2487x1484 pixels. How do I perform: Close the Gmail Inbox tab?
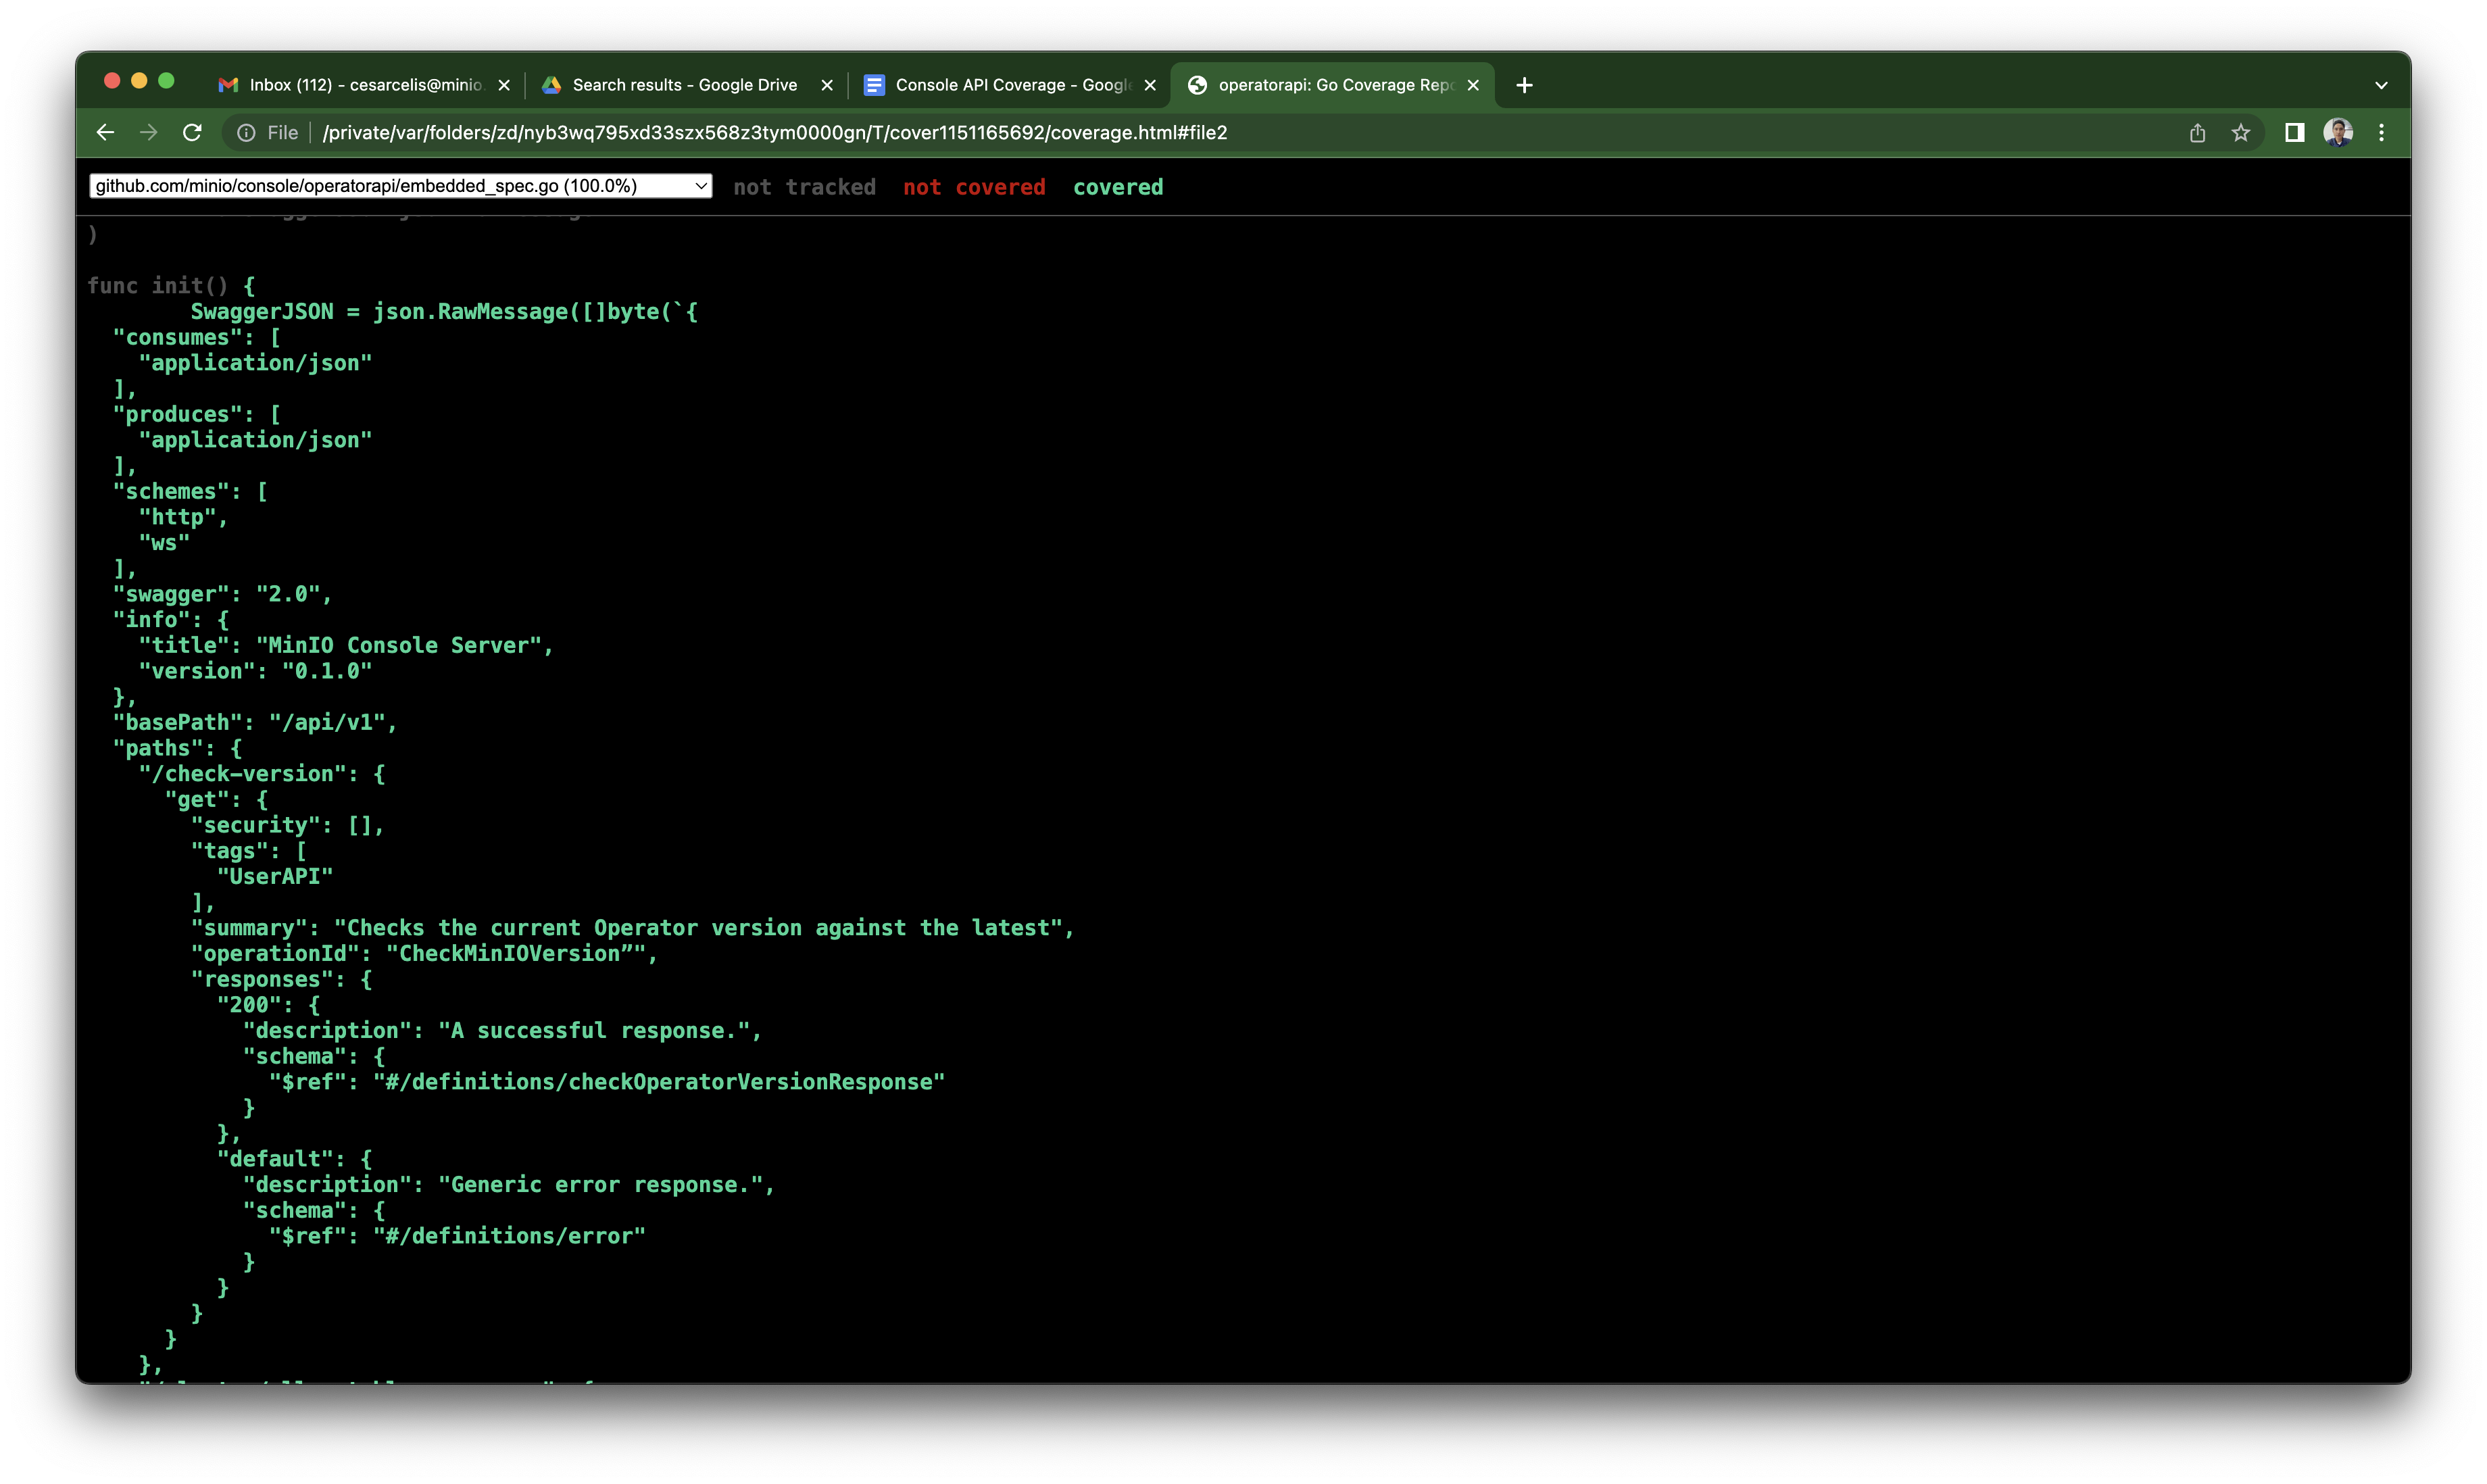click(504, 86)
